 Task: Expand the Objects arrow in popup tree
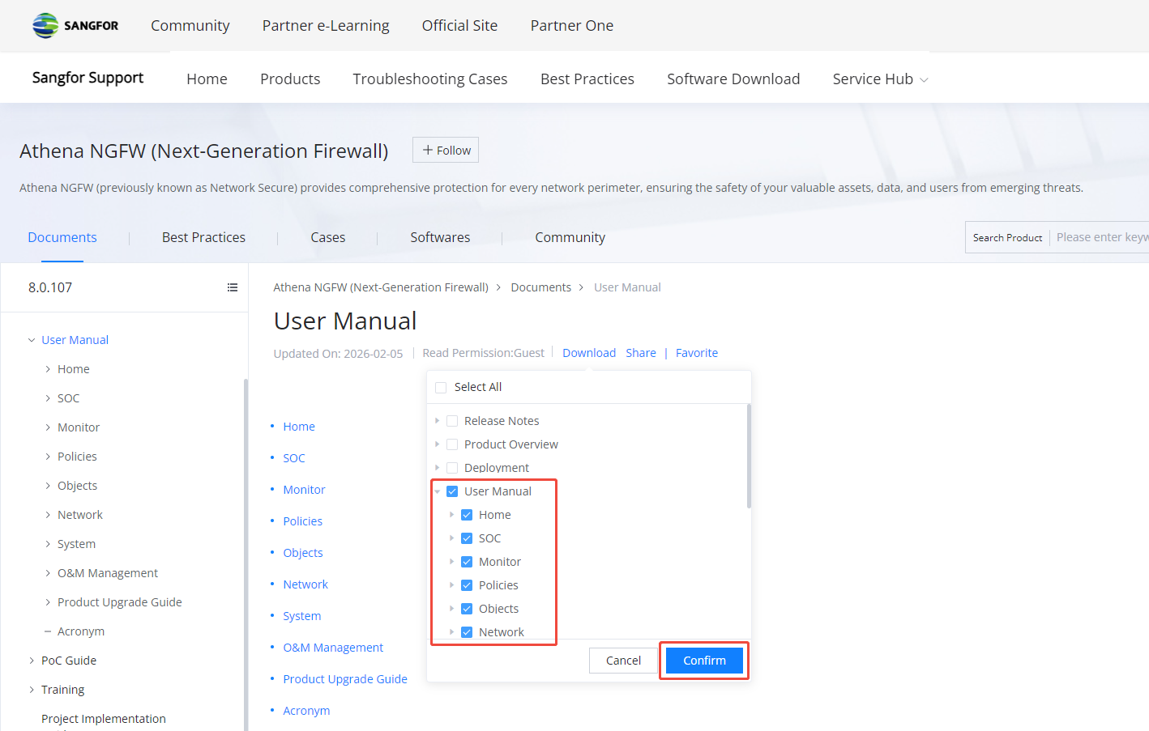(x=451, y=609)
